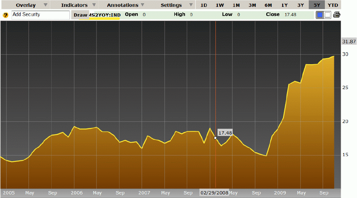Select the 6M time period

point(268,5)
